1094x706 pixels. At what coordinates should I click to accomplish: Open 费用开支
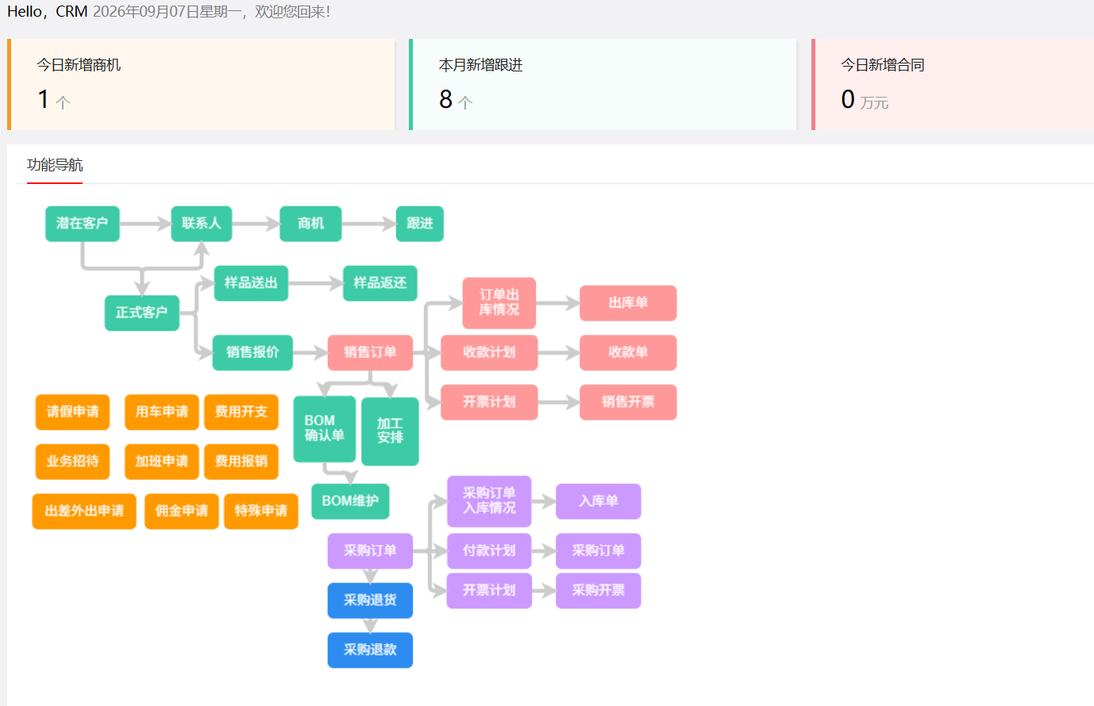[x=241, y=412]
